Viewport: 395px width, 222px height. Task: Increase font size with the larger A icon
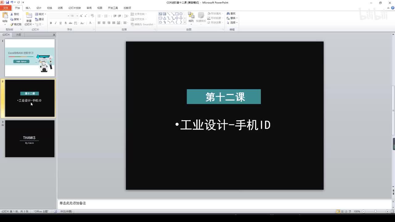pyautogui.click(x=81, y=16)
